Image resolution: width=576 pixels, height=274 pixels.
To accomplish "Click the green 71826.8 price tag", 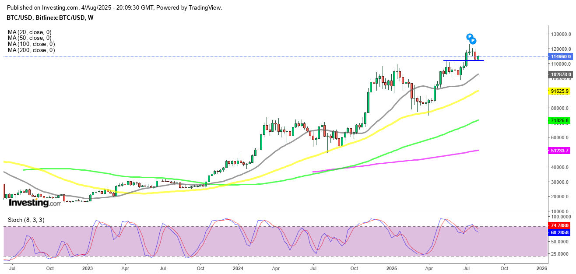I will pos(560,120).
